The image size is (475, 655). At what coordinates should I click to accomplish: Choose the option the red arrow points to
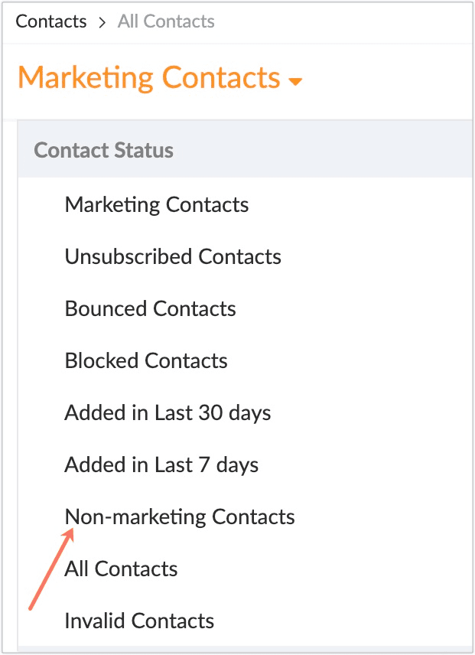(x=180, y=517)
